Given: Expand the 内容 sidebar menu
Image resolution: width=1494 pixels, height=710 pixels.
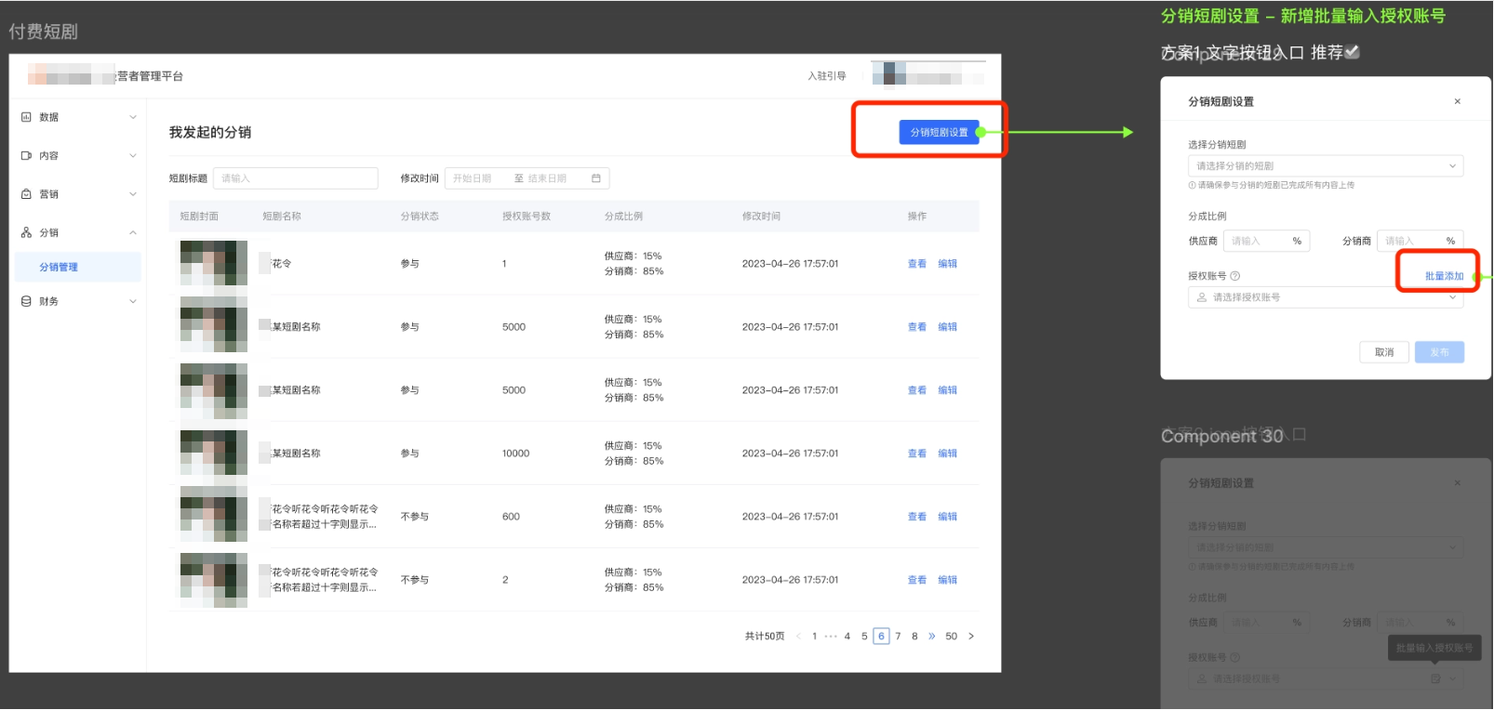Looking at the screenshot, I should coord(133,156).
